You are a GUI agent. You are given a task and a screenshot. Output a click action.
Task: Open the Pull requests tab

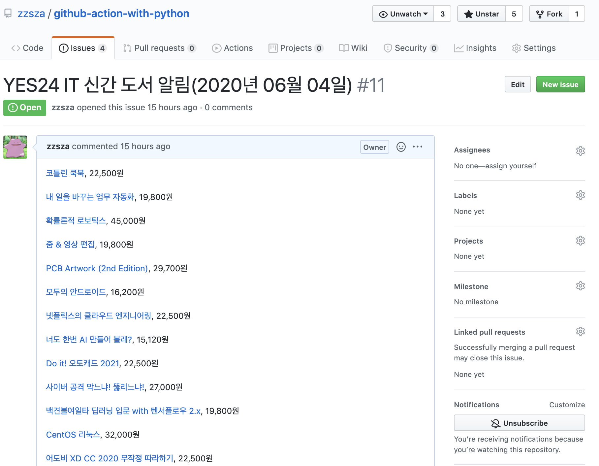159,48
